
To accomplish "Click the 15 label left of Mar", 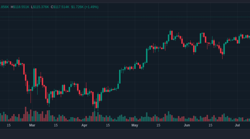I will 8,125.
